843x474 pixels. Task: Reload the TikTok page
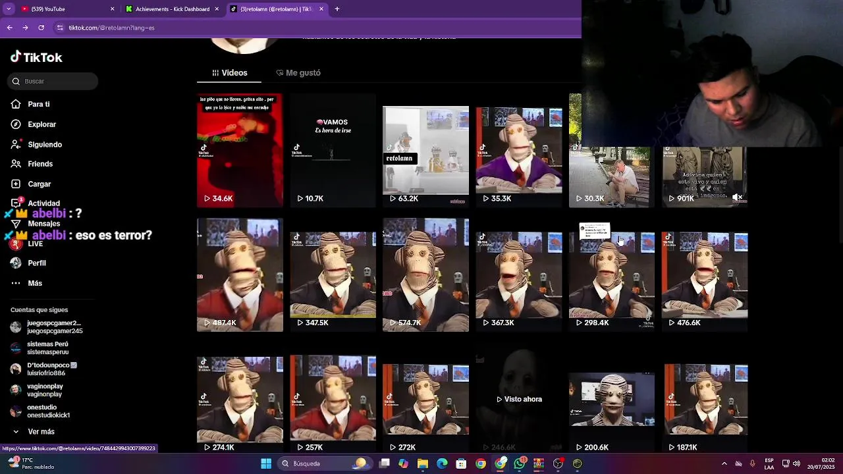pos(41,28)
